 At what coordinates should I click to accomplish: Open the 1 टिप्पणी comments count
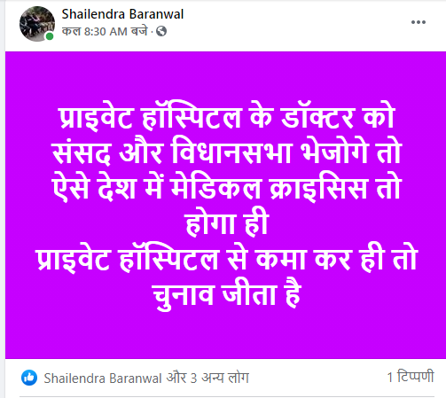411,377
